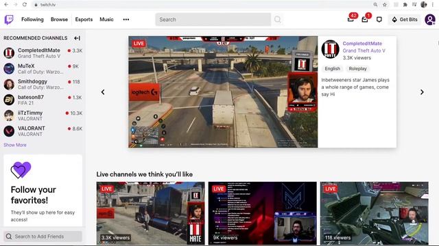Open bateson87 channel in sidebar

43,100
